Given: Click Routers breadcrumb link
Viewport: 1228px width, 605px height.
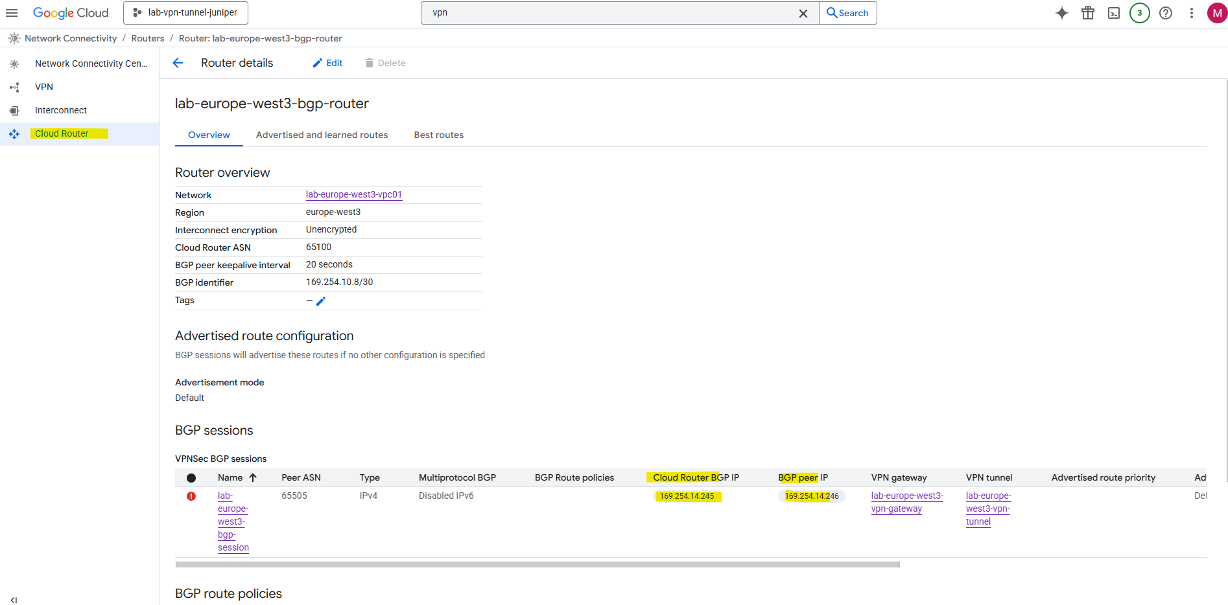Looking at the screenshot, I should pos(148,38).
